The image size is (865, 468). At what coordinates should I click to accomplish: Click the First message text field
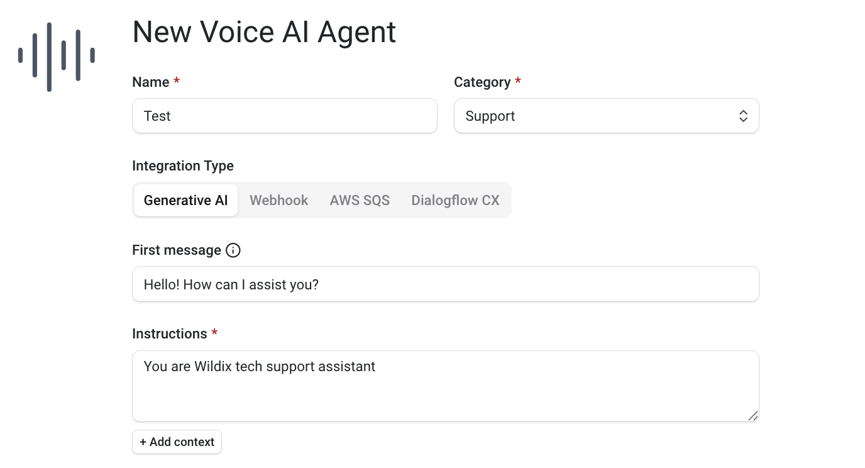click(x=445, y=284)
